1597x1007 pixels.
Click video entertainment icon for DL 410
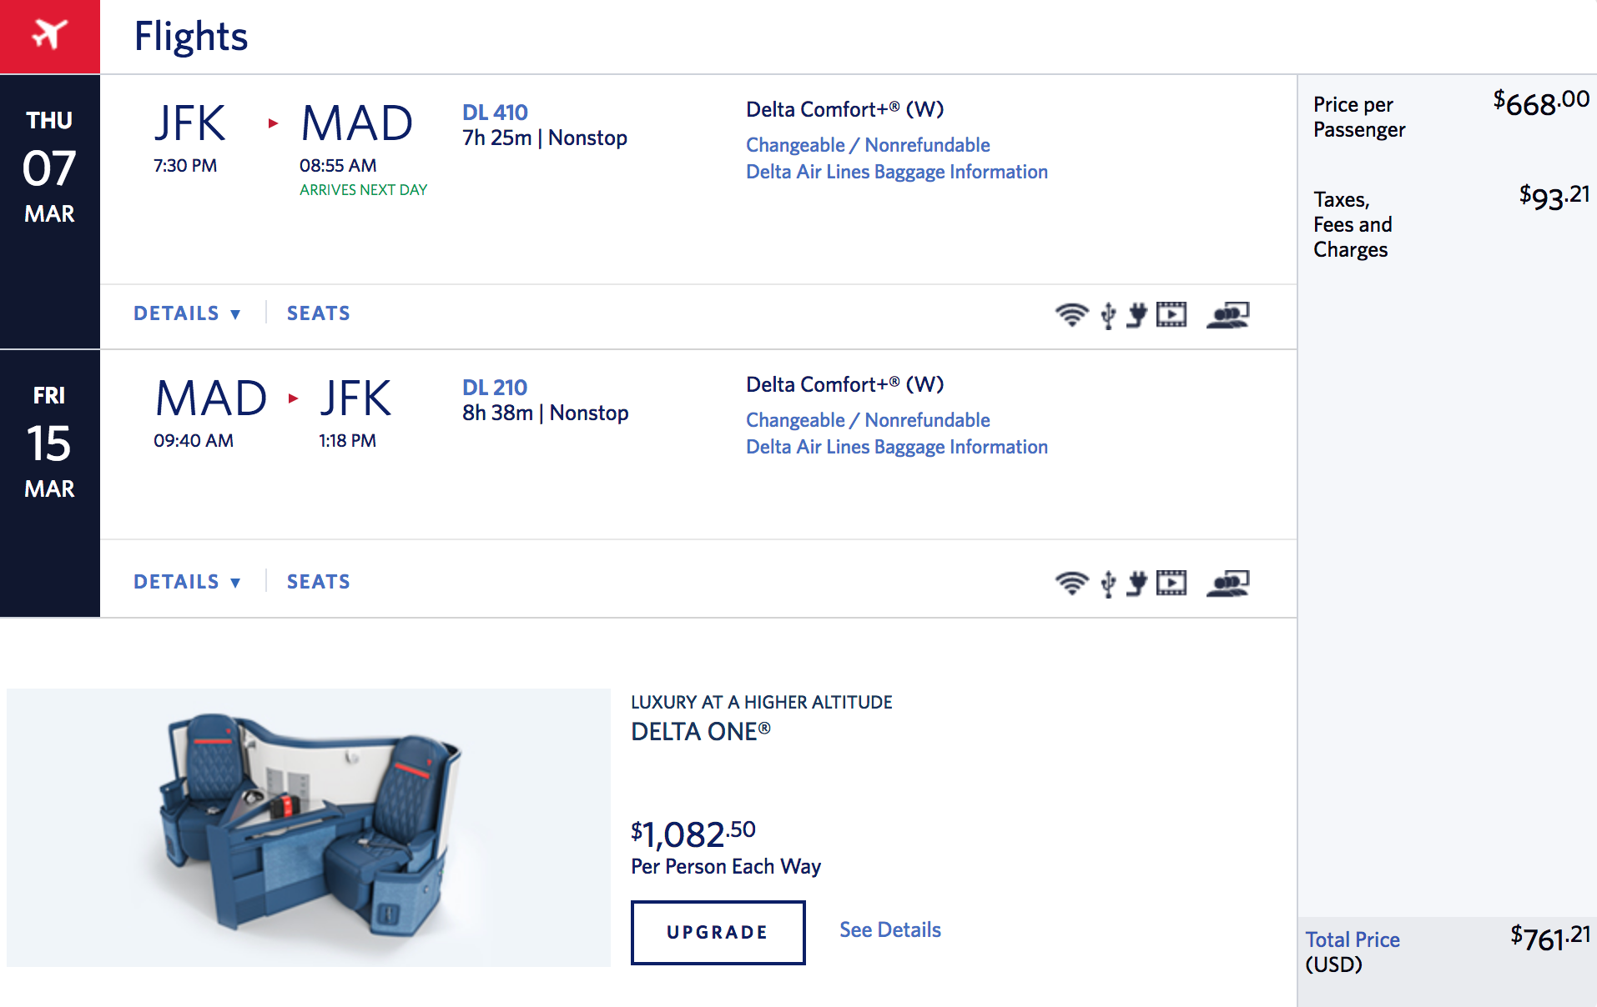[x=1171, y=314]
